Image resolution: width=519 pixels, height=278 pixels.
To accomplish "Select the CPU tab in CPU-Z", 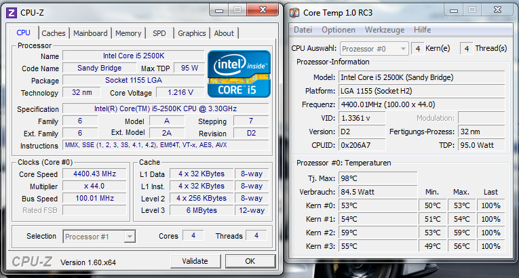I will pyautogui.click(x=23, y=33).
